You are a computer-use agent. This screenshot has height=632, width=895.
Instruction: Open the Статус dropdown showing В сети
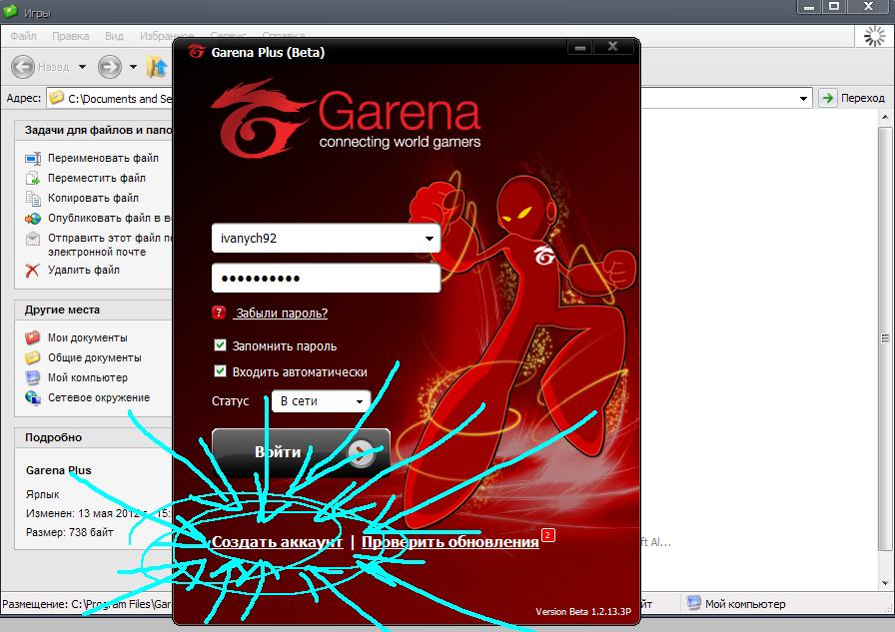tap(321, 401)
